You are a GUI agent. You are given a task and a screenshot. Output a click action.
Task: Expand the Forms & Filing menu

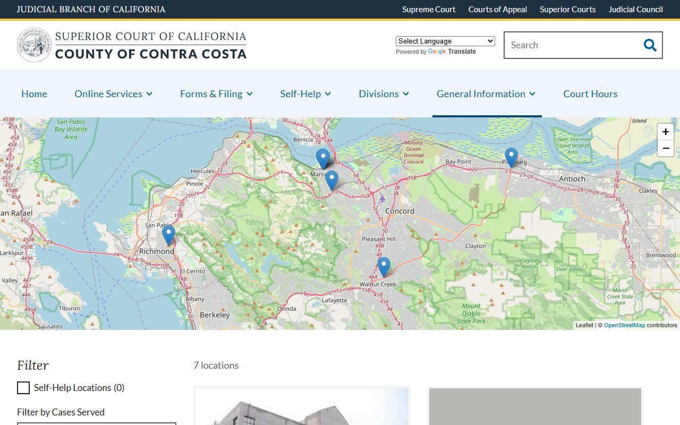[x=216, y=93]
